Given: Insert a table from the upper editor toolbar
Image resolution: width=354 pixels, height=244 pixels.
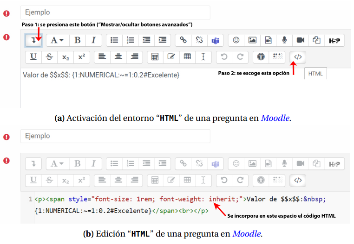Looking at the screenshot, I should tap(187, 57).
